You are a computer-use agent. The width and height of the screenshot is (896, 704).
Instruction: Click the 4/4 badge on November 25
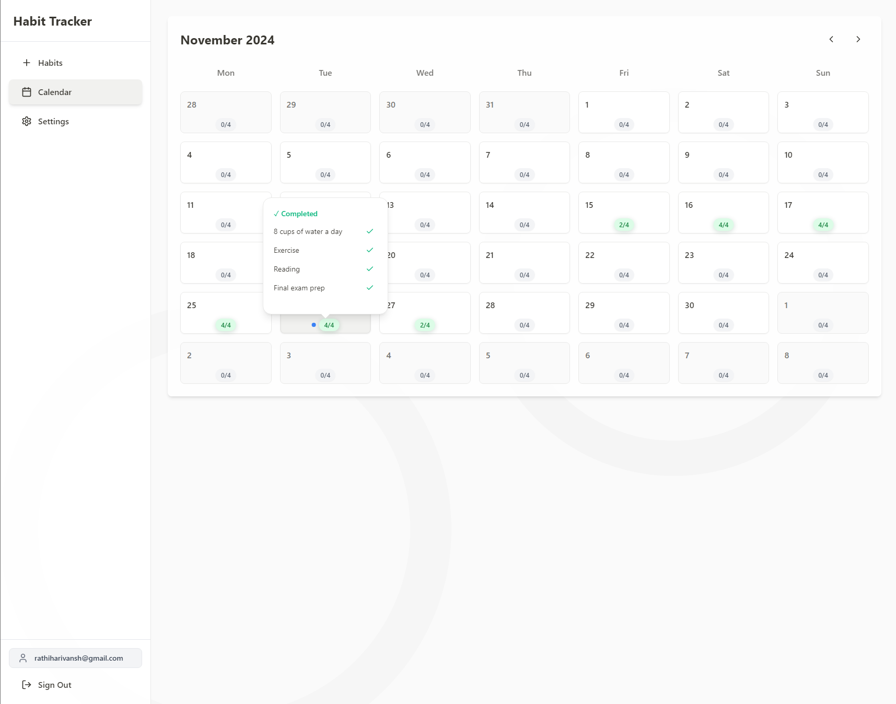coord(226,325)
